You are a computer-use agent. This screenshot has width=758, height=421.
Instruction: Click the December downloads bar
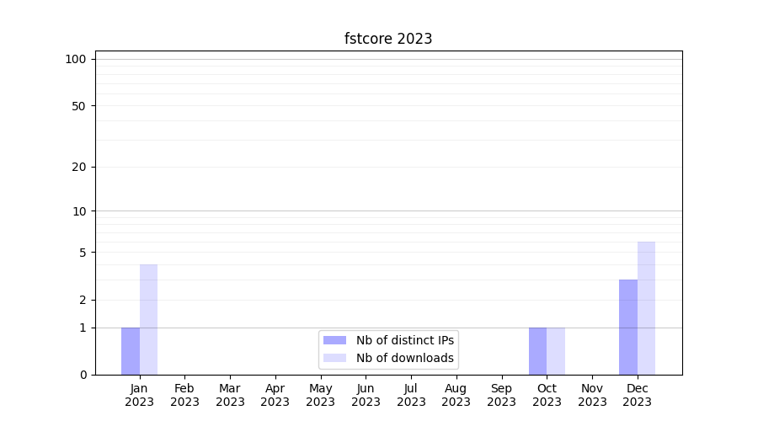point(646,308)
